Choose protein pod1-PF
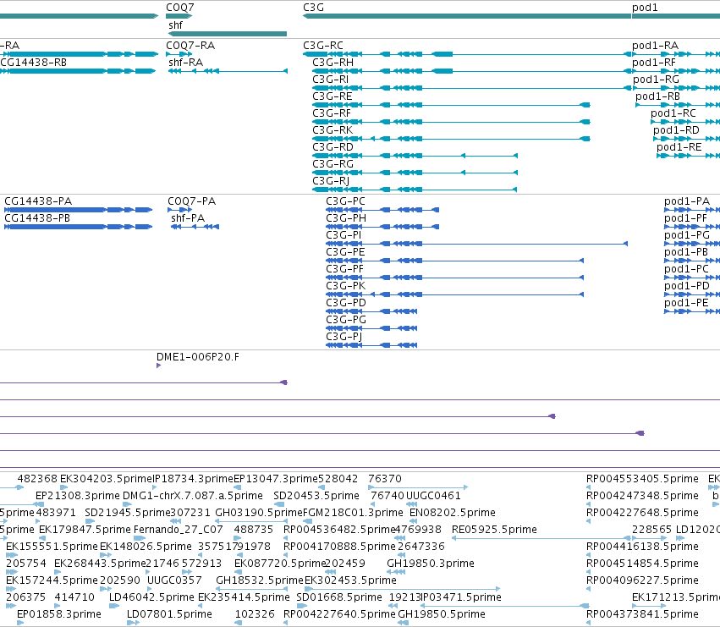720x627 pixels. (x=685, y=218)
